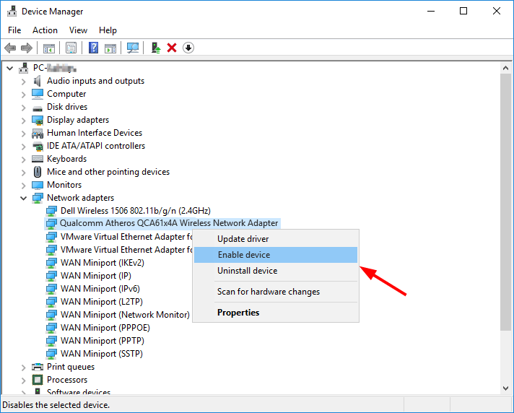This screenshot has width=514, height=413.
Task: Expand the Display adapters category
Action: 24,120
